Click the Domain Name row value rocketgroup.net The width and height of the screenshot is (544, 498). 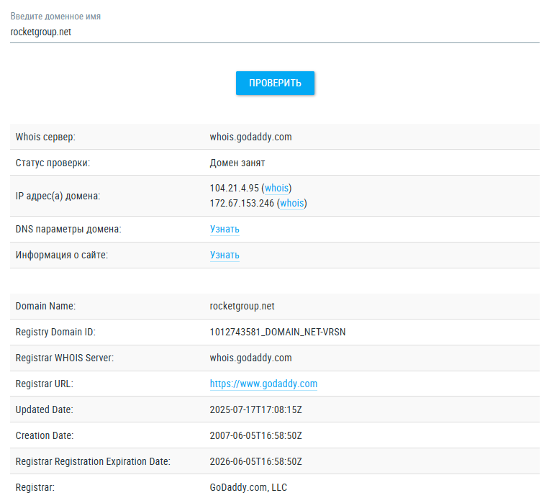[242, 307]
